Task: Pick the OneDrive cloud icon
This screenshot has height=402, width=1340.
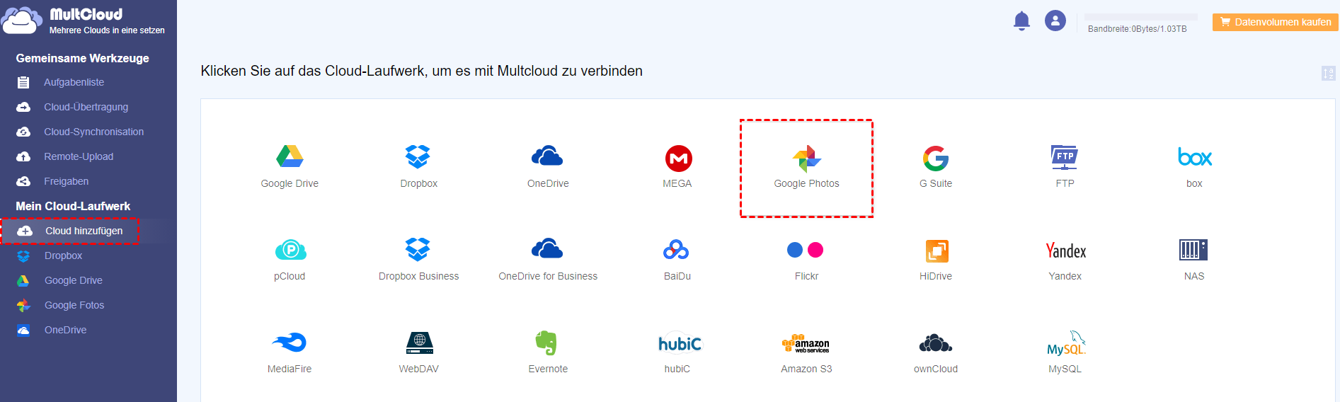Action: [547, 156]
